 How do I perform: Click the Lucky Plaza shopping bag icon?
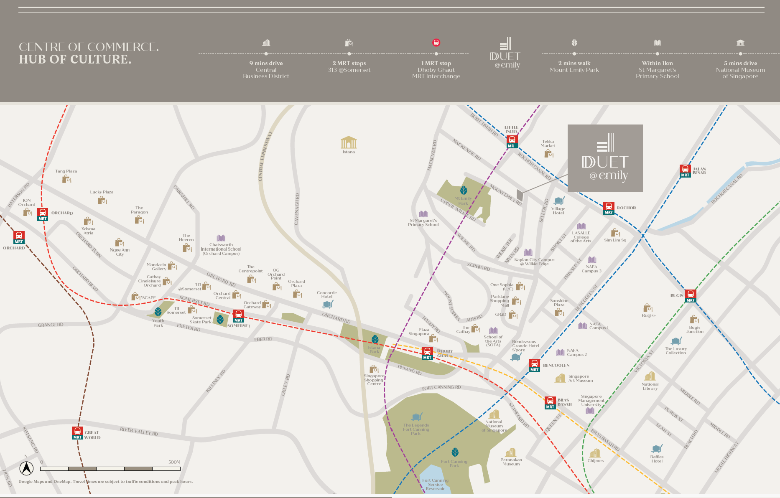coord(102,200)
